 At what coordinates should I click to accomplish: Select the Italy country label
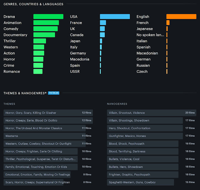tap(74, 47)
